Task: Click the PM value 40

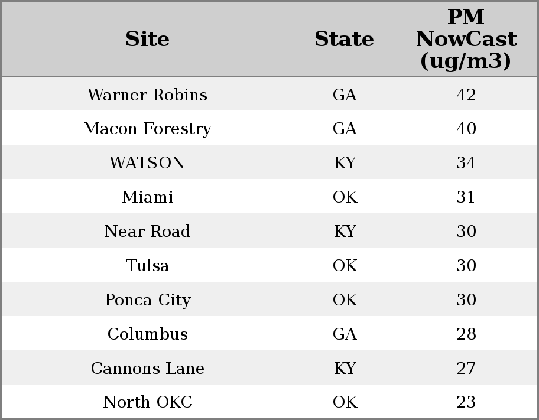Action: coord(466,129)
